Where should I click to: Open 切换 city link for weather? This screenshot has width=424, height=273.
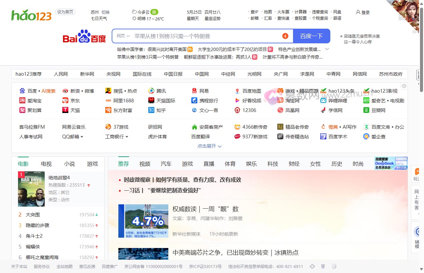tap(105, 12)
